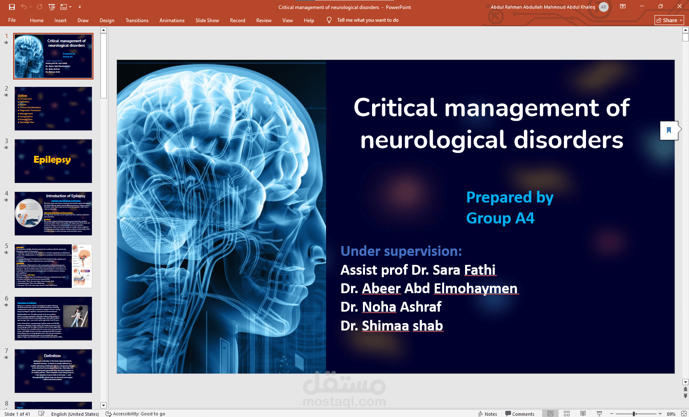Open the Design ribbon tab
689x417 pixels.
[x=107, y=20]
